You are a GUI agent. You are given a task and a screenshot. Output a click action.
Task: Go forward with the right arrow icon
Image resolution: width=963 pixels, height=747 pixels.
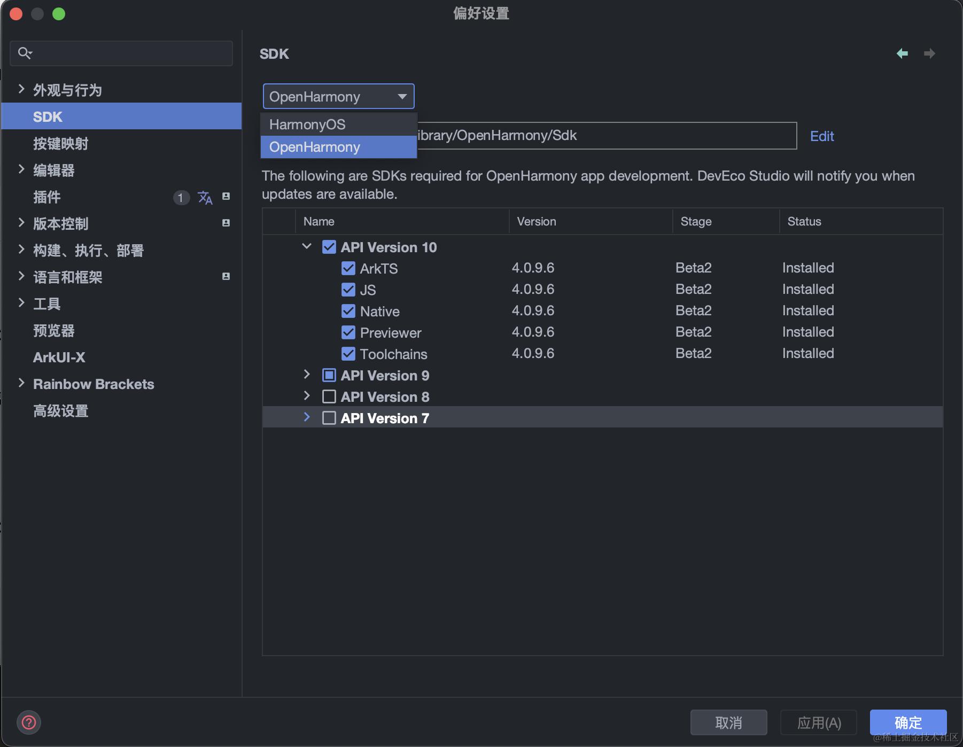(x=929, y=53)
